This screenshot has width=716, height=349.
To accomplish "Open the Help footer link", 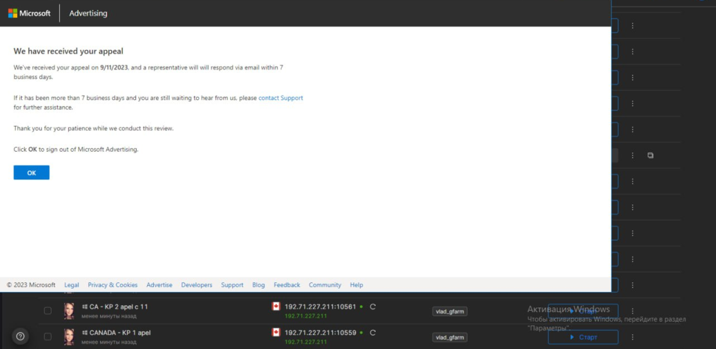I will point(357,285).
